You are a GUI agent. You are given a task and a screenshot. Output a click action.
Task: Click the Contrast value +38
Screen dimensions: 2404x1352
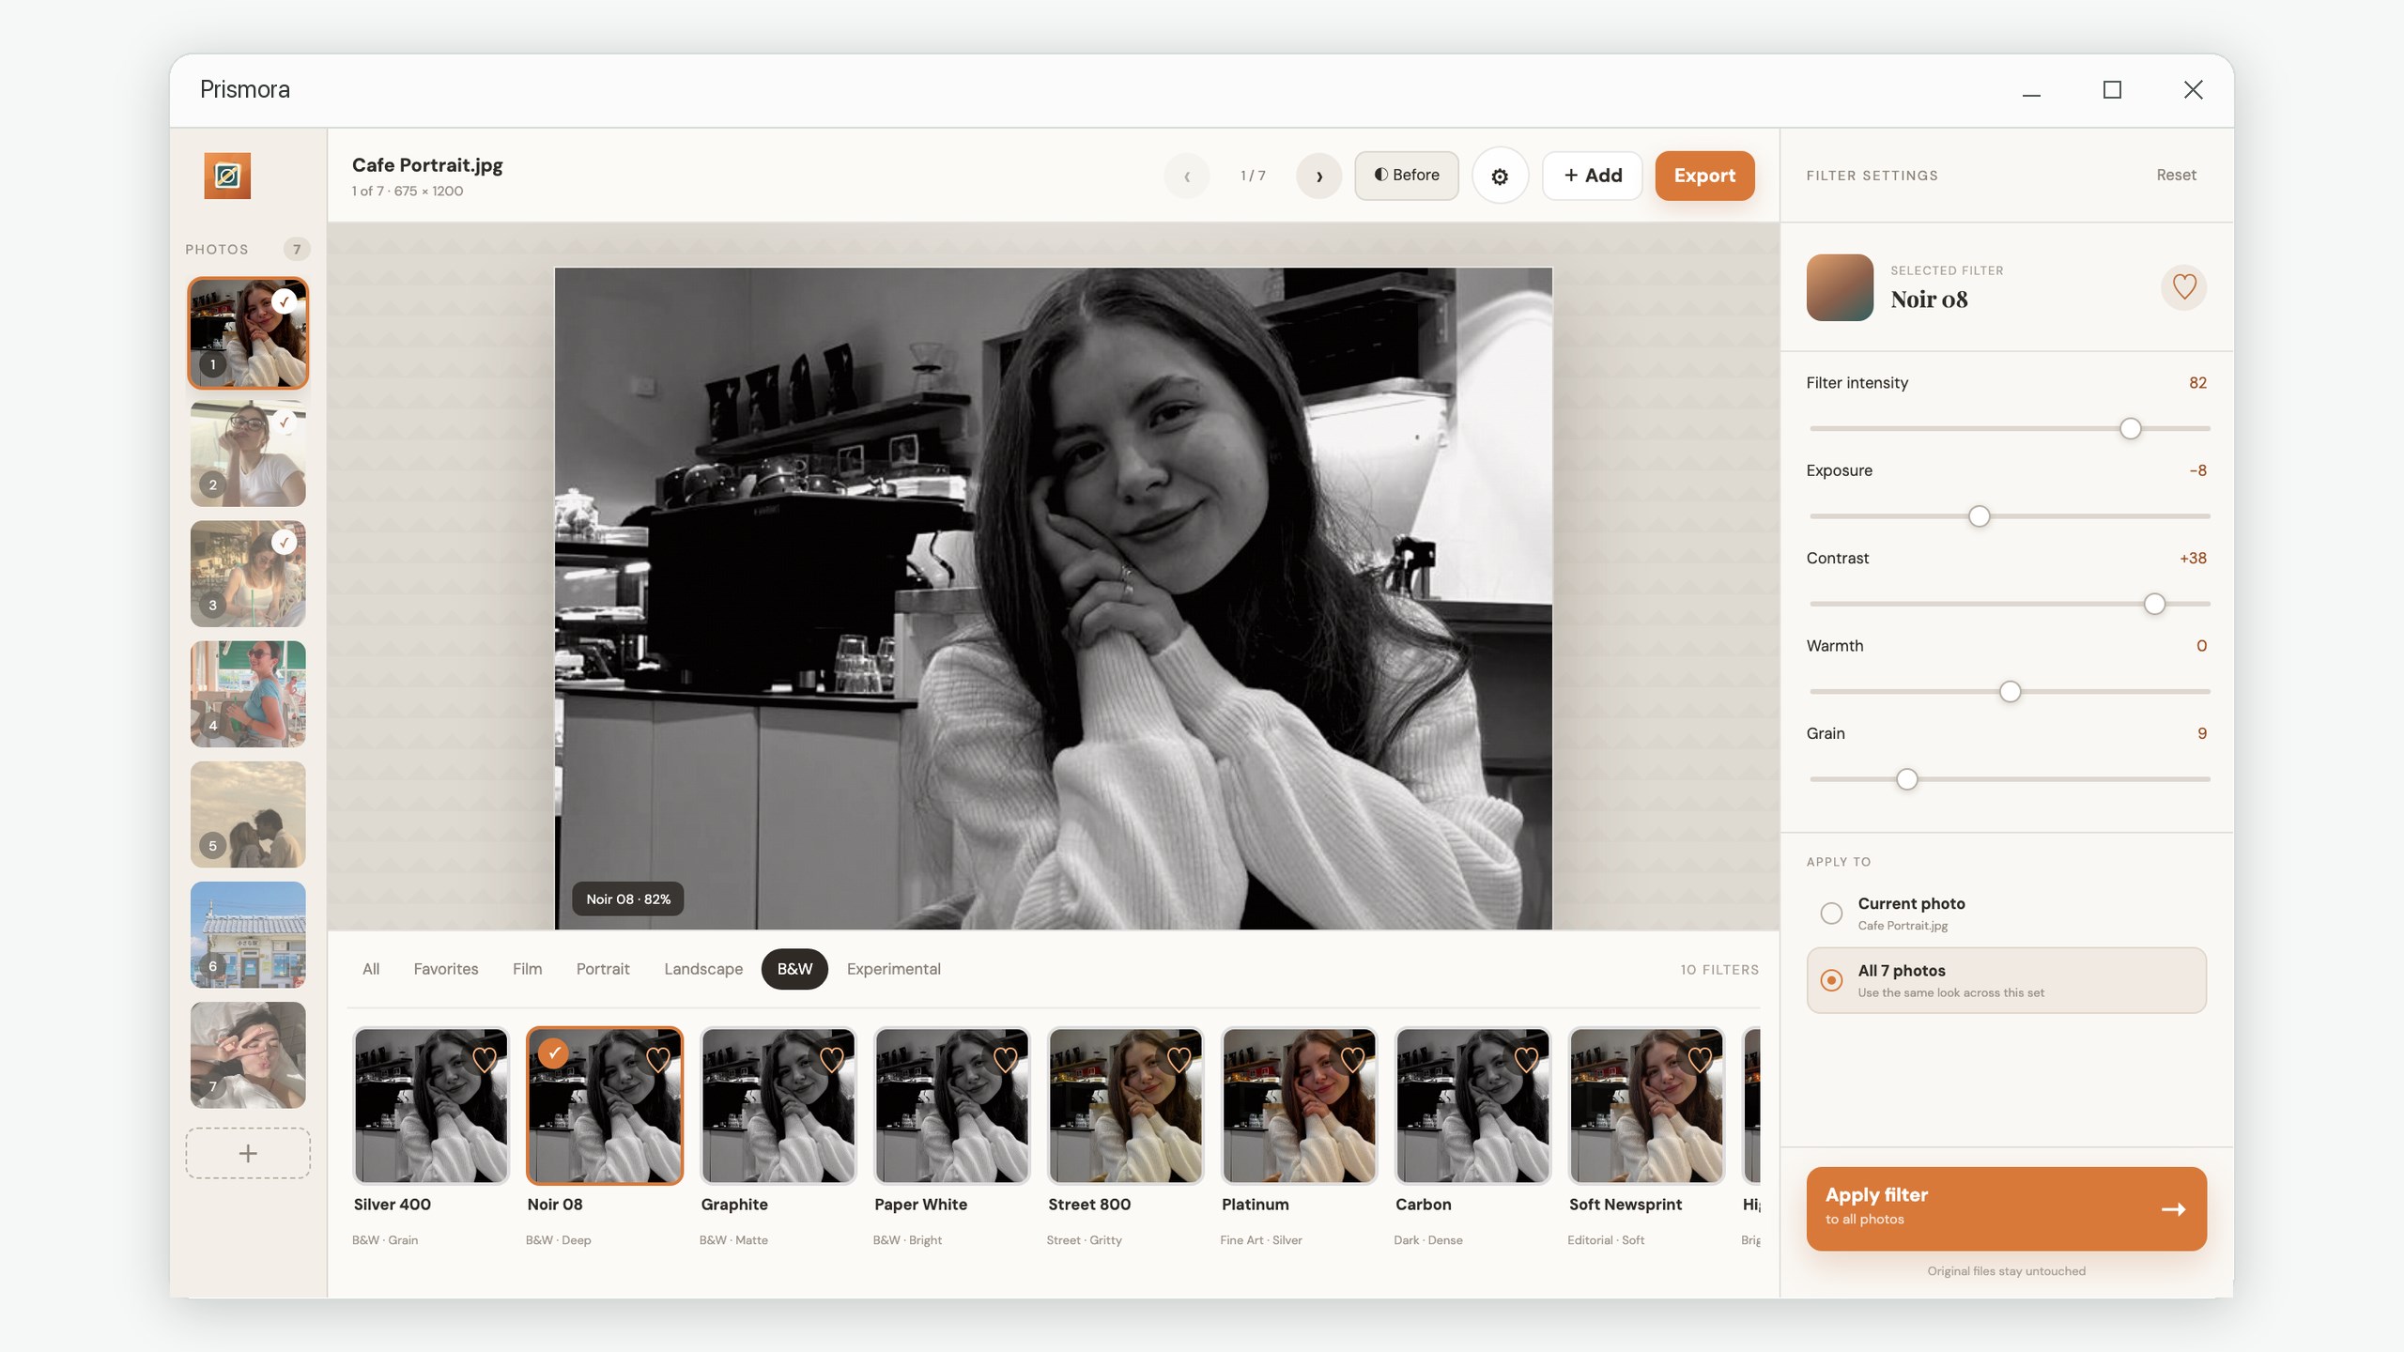point(2193,558)
